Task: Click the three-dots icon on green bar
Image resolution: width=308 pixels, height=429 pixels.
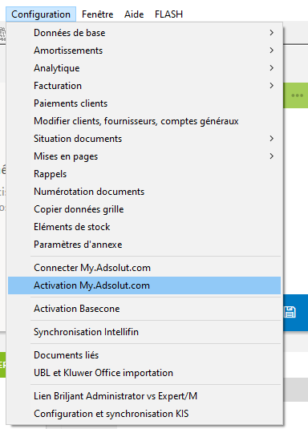Action: [297, 95]
